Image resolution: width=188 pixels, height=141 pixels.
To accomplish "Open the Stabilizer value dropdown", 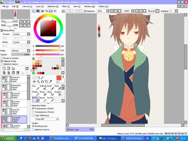I will tap(176, 11).
